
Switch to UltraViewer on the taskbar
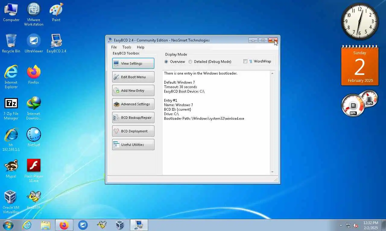(x=83, y=225)
